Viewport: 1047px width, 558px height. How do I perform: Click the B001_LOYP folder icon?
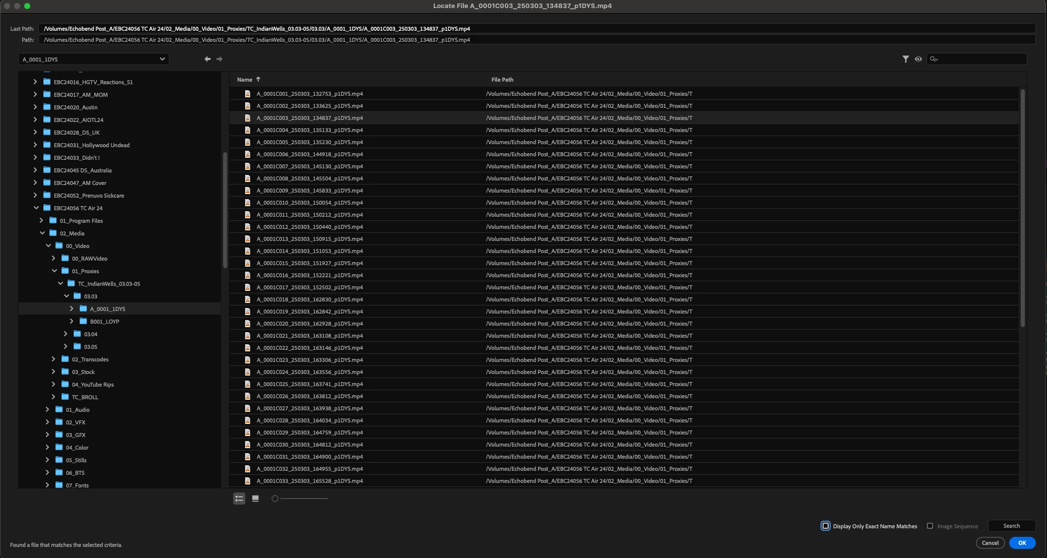(x=83, y=321)
